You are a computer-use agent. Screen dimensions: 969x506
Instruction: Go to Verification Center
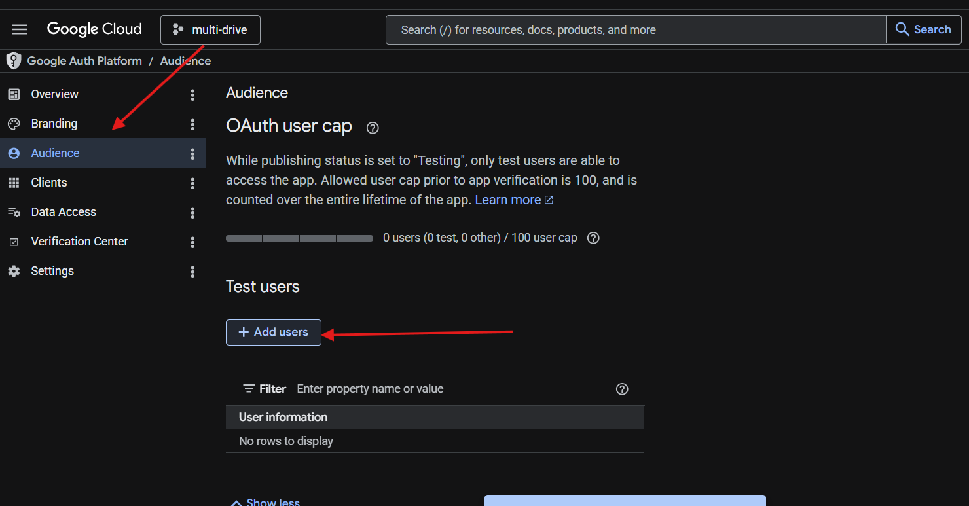[x=79, y=242]
